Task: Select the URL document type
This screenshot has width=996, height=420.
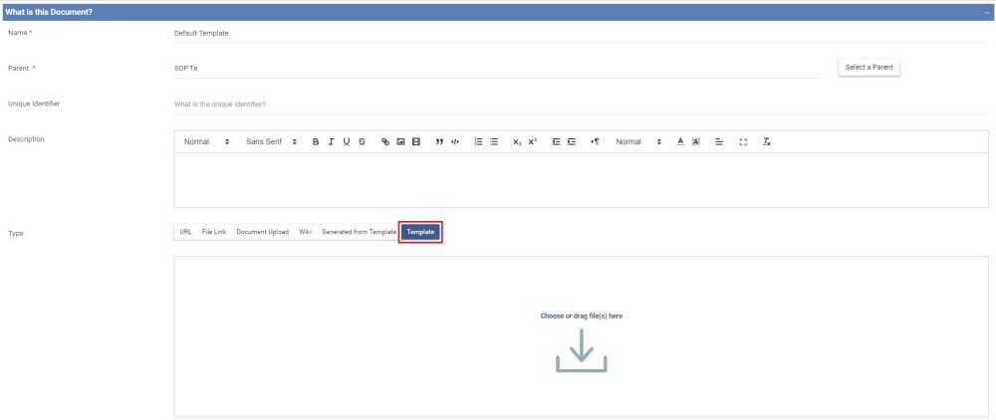Action: click(x=185, y=232)
